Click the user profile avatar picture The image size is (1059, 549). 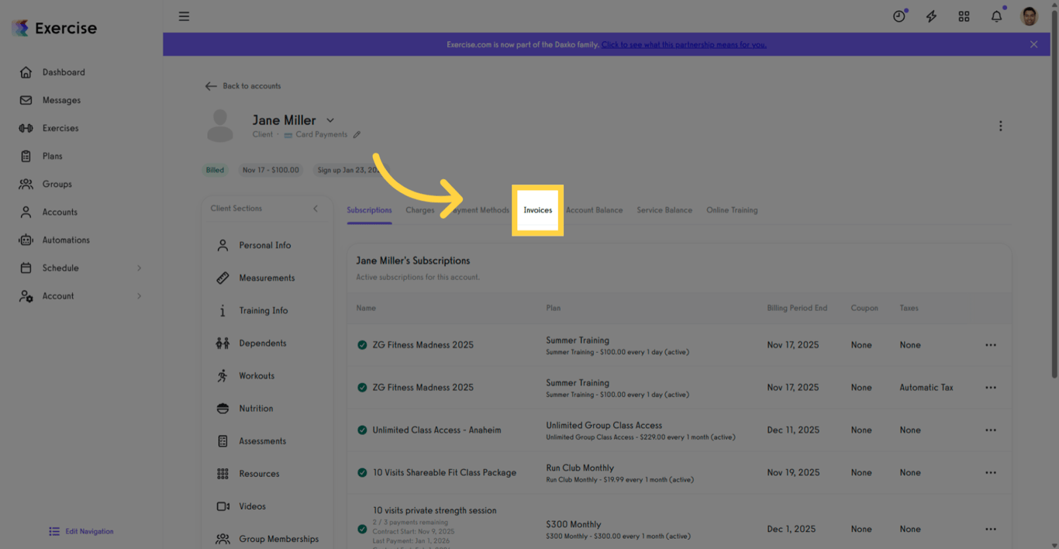point(1028,16)
